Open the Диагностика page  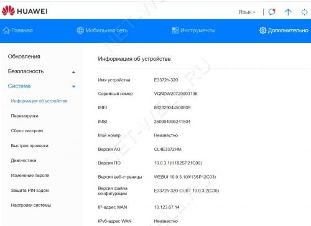click(x=24, y=160)
